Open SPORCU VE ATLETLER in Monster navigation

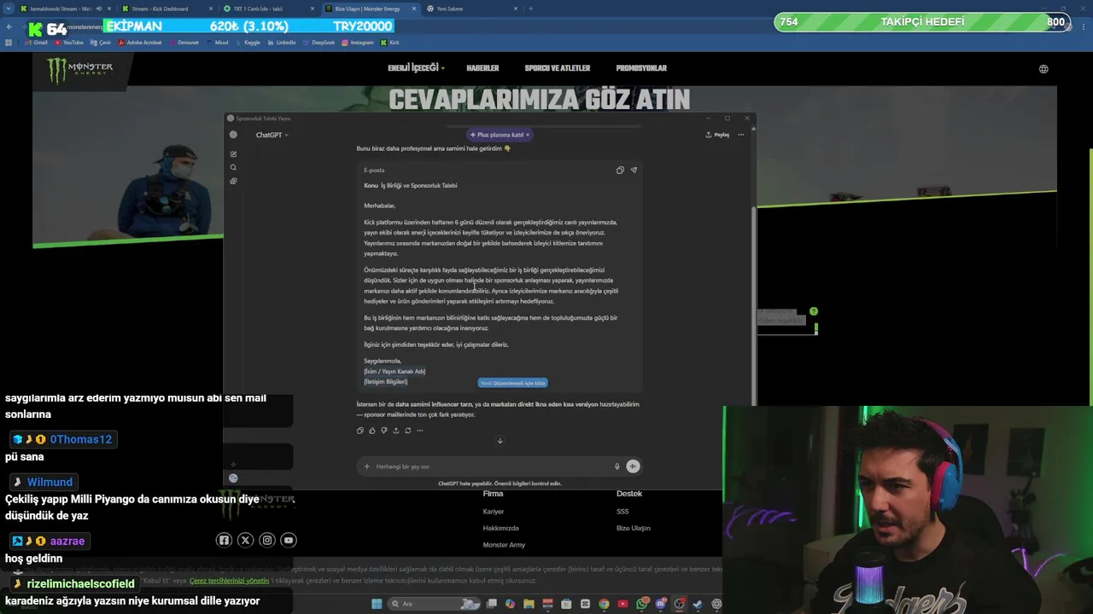point(558,68)
